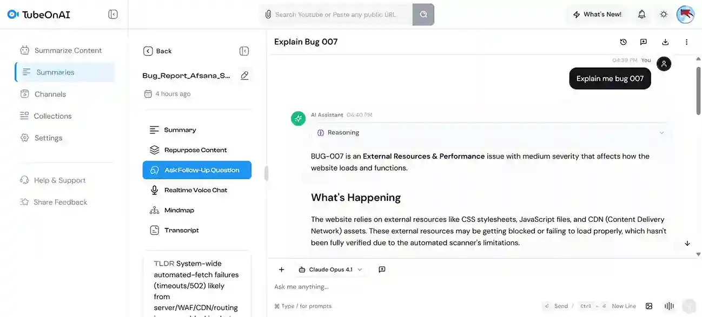Screen dimensions: 702x317
Task: Collapse the main left sidebar
Action: 113,15
